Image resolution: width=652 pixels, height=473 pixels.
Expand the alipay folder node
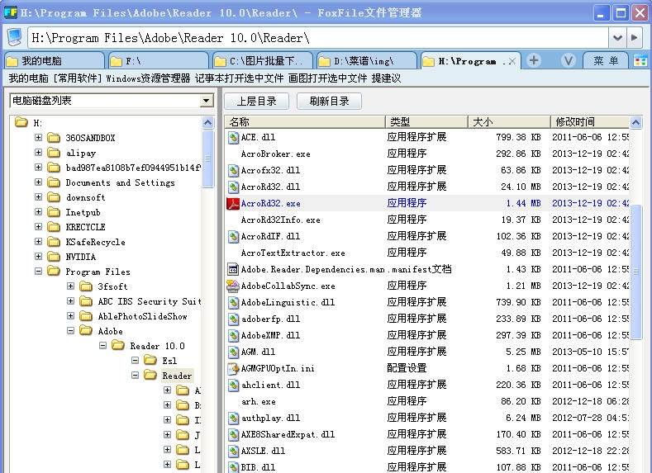pyautogui.click(x=38, y=153)
